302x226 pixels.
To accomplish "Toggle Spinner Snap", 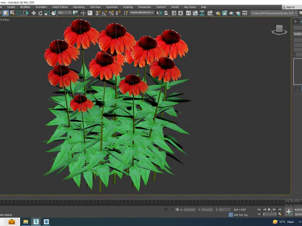I will [x=118, y=13].
